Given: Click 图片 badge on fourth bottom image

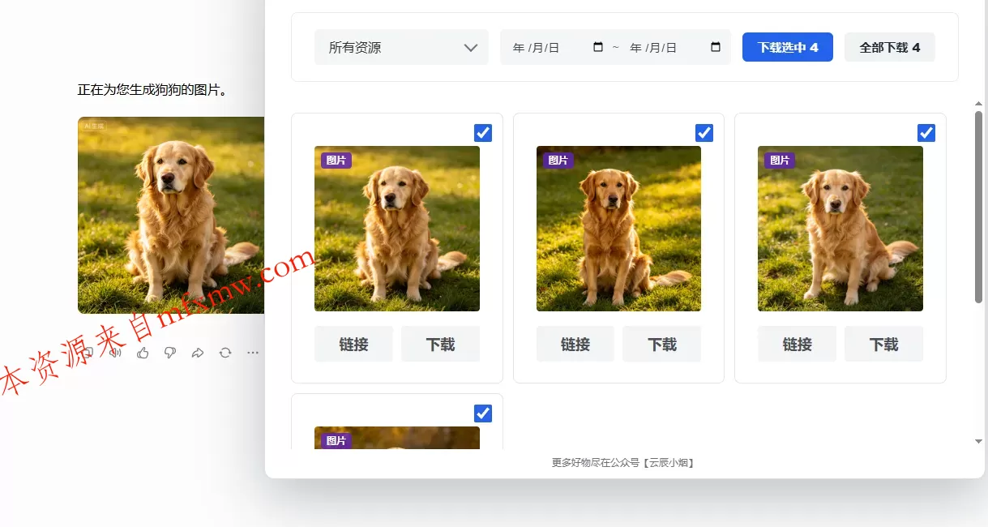Looking at the screenshot, I should tap(336, 441).
